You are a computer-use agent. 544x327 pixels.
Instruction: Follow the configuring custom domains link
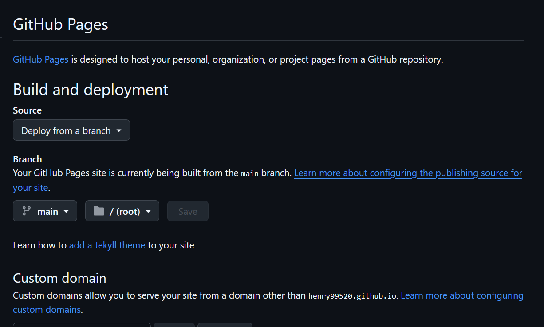[461, 295]
